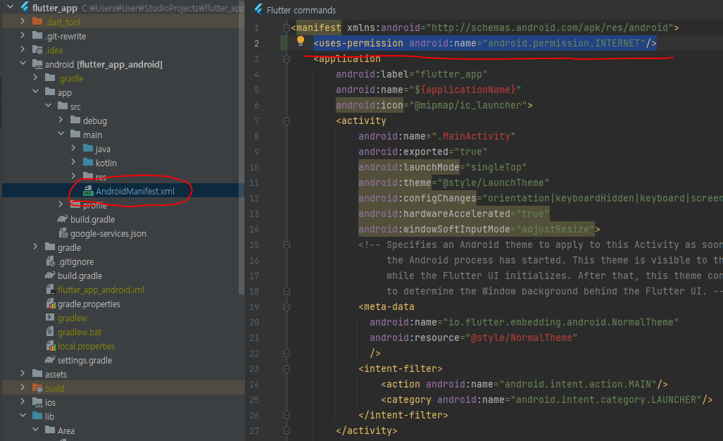The image size is (723, 441).
Task: Click android.intent.category.LAUNCHER category line
Action: point(547,399)
